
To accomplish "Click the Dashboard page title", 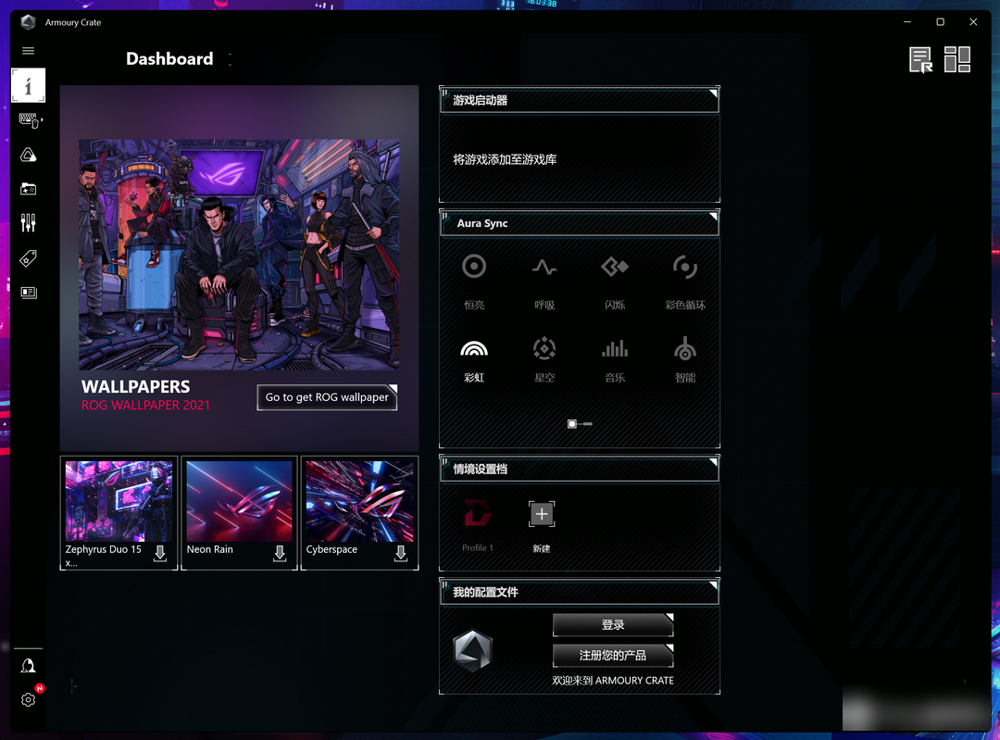I will point(169,58).
